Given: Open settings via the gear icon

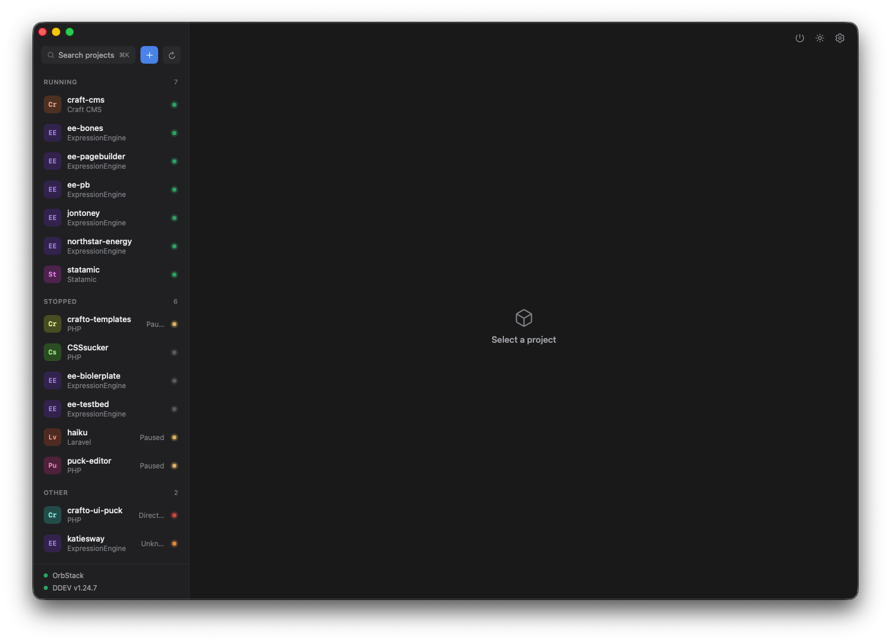Looking at the screenshot, I should 840,38.
